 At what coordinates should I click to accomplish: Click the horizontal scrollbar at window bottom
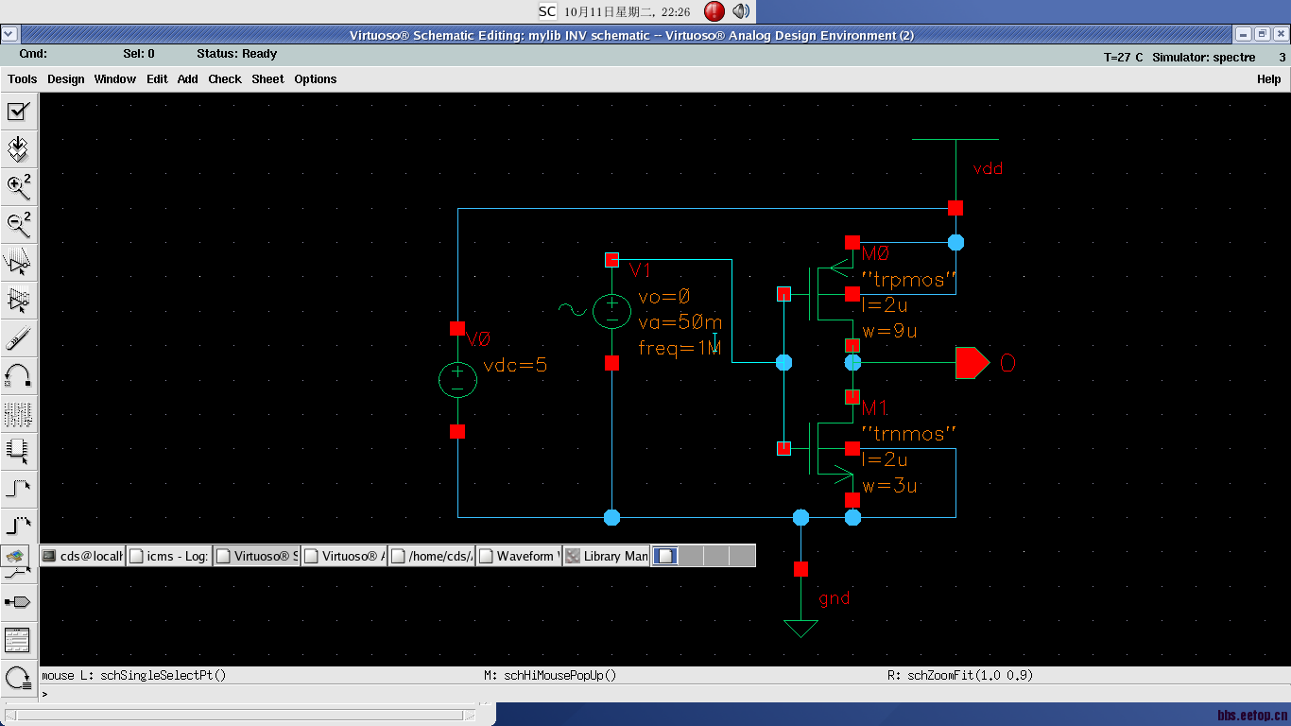click(x=240, y=716)
